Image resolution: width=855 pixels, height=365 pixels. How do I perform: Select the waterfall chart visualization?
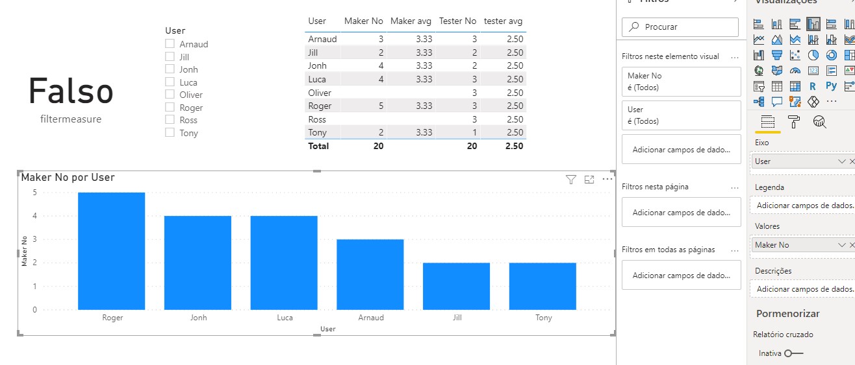pos(758,55)
